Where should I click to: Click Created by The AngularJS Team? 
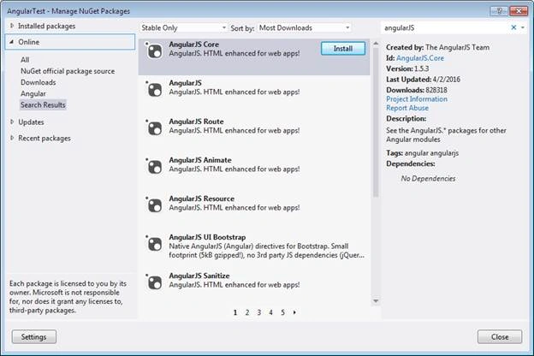click(x=437, y=48)
